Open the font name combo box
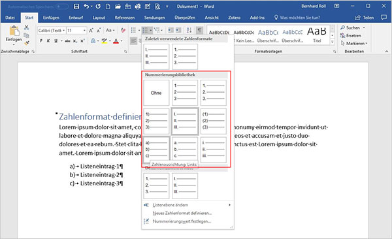This screenshot has width=392, height=239. coord(52,31)
